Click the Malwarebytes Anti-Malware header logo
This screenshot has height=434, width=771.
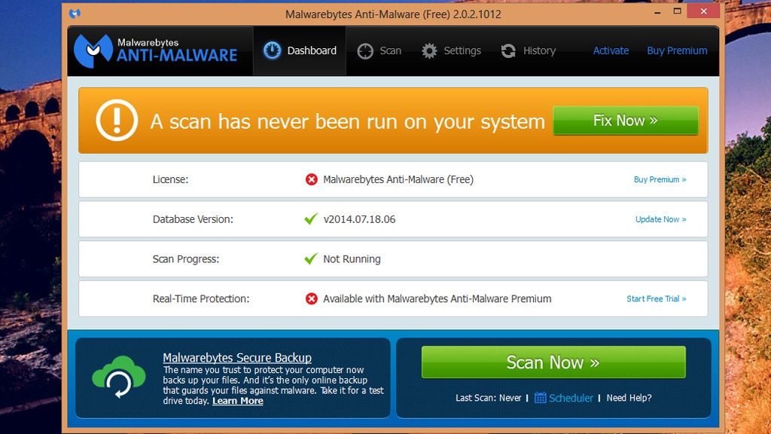(x=156, y=50)
